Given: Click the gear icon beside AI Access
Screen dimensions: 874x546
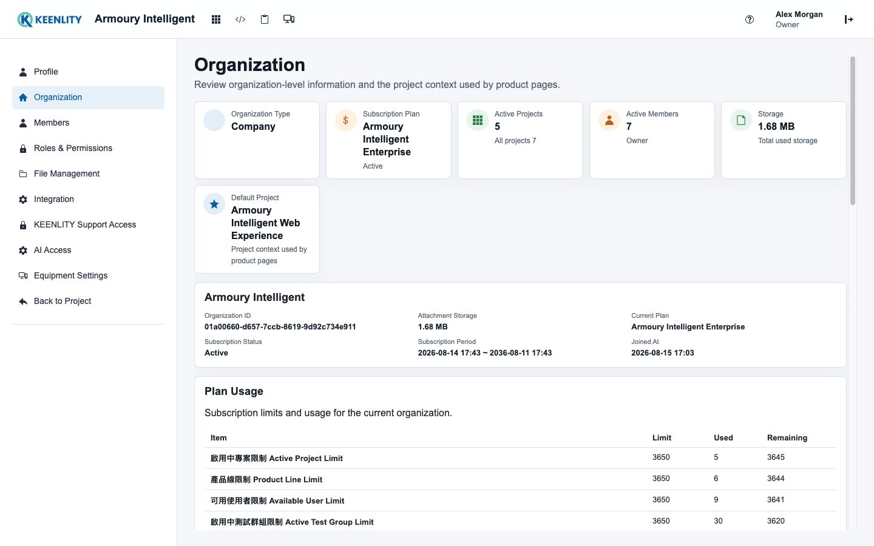Looking at the screenshot, I should pyautogui.click(x=23, y=251).
